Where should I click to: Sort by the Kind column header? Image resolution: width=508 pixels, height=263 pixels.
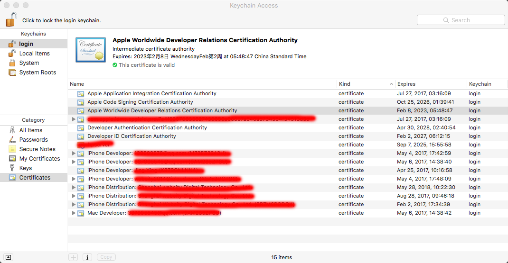coord(366,84)
